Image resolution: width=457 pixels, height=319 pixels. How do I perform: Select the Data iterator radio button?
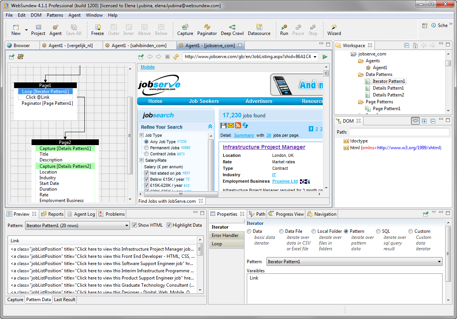(249, 231)
